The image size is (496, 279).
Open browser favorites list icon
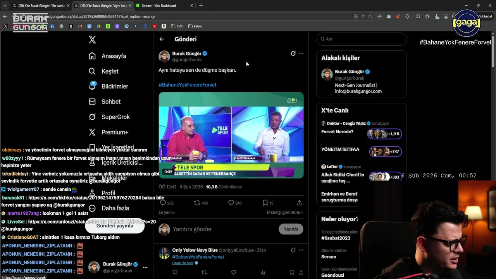[427, 16]
